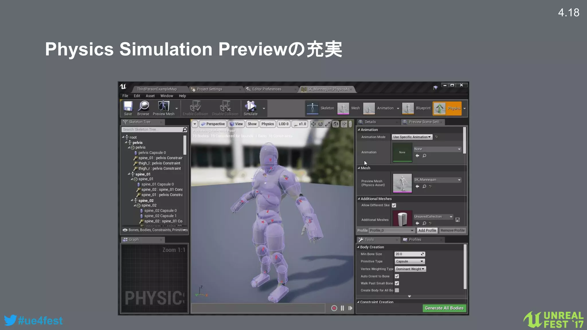Click the tutorial graduation cap icon
This screenshot has width=587, height=330.
(435, 87)
